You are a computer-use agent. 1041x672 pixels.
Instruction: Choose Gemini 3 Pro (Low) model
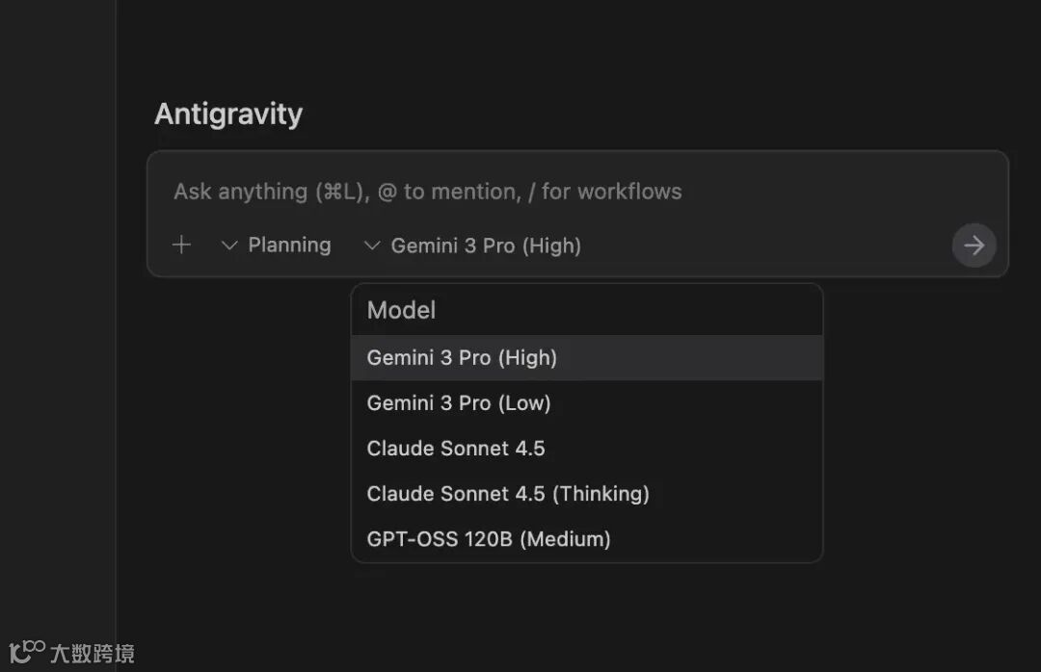[x=459, y=403]
